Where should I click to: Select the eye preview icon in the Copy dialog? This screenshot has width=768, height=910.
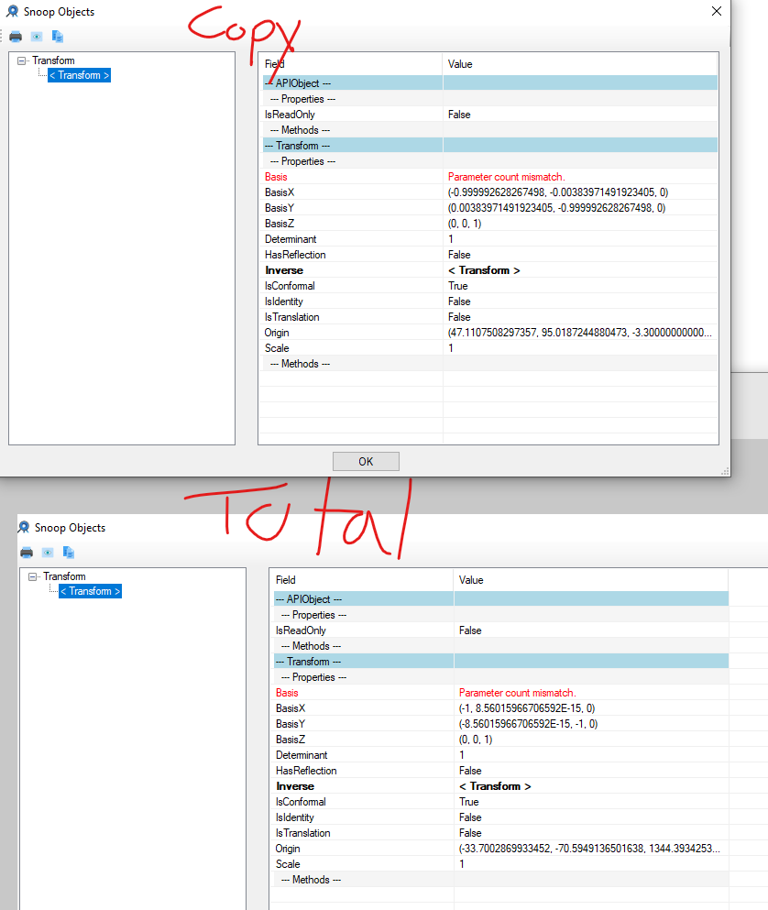coord(35,36)
